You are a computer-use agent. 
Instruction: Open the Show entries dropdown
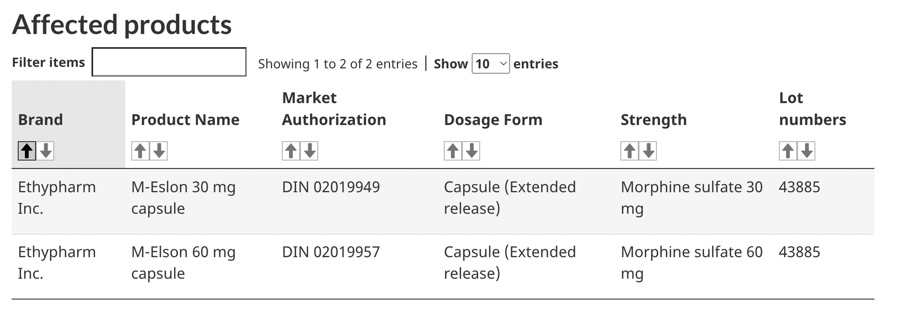pyautogui.click(x=490, y=64)
